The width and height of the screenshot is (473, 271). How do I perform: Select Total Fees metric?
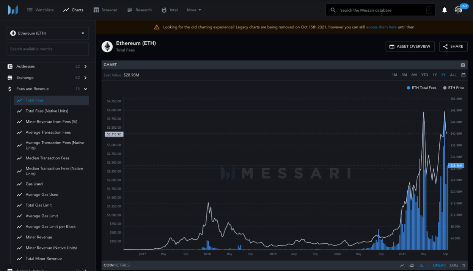51,100
